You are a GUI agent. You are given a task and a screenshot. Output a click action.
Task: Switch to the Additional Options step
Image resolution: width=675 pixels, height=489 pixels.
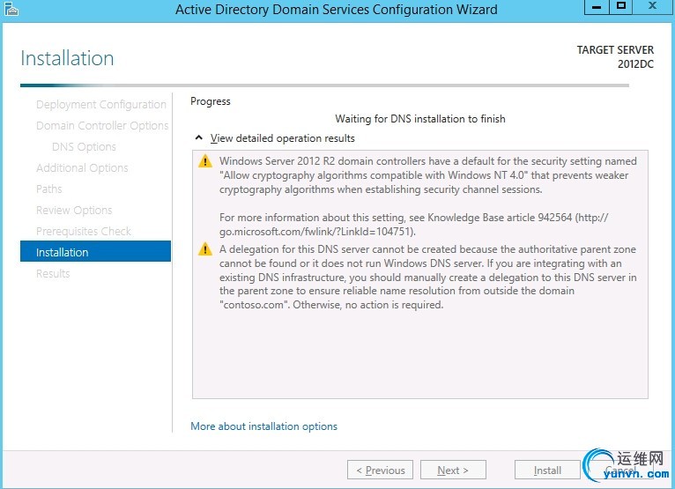pyautogui.click(x=82, y=168)
